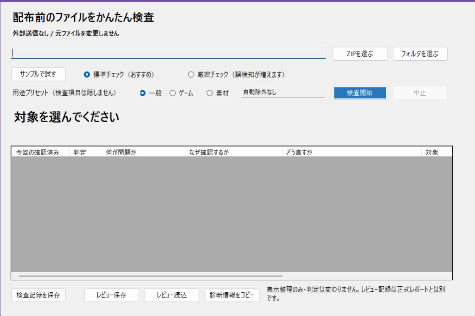Save the log with 検査記録を保存
475x316 pixels.
[x=39, y=295]
